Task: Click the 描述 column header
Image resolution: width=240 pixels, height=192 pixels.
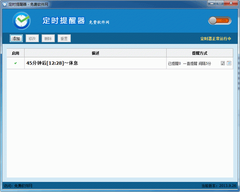Action: 95,53
